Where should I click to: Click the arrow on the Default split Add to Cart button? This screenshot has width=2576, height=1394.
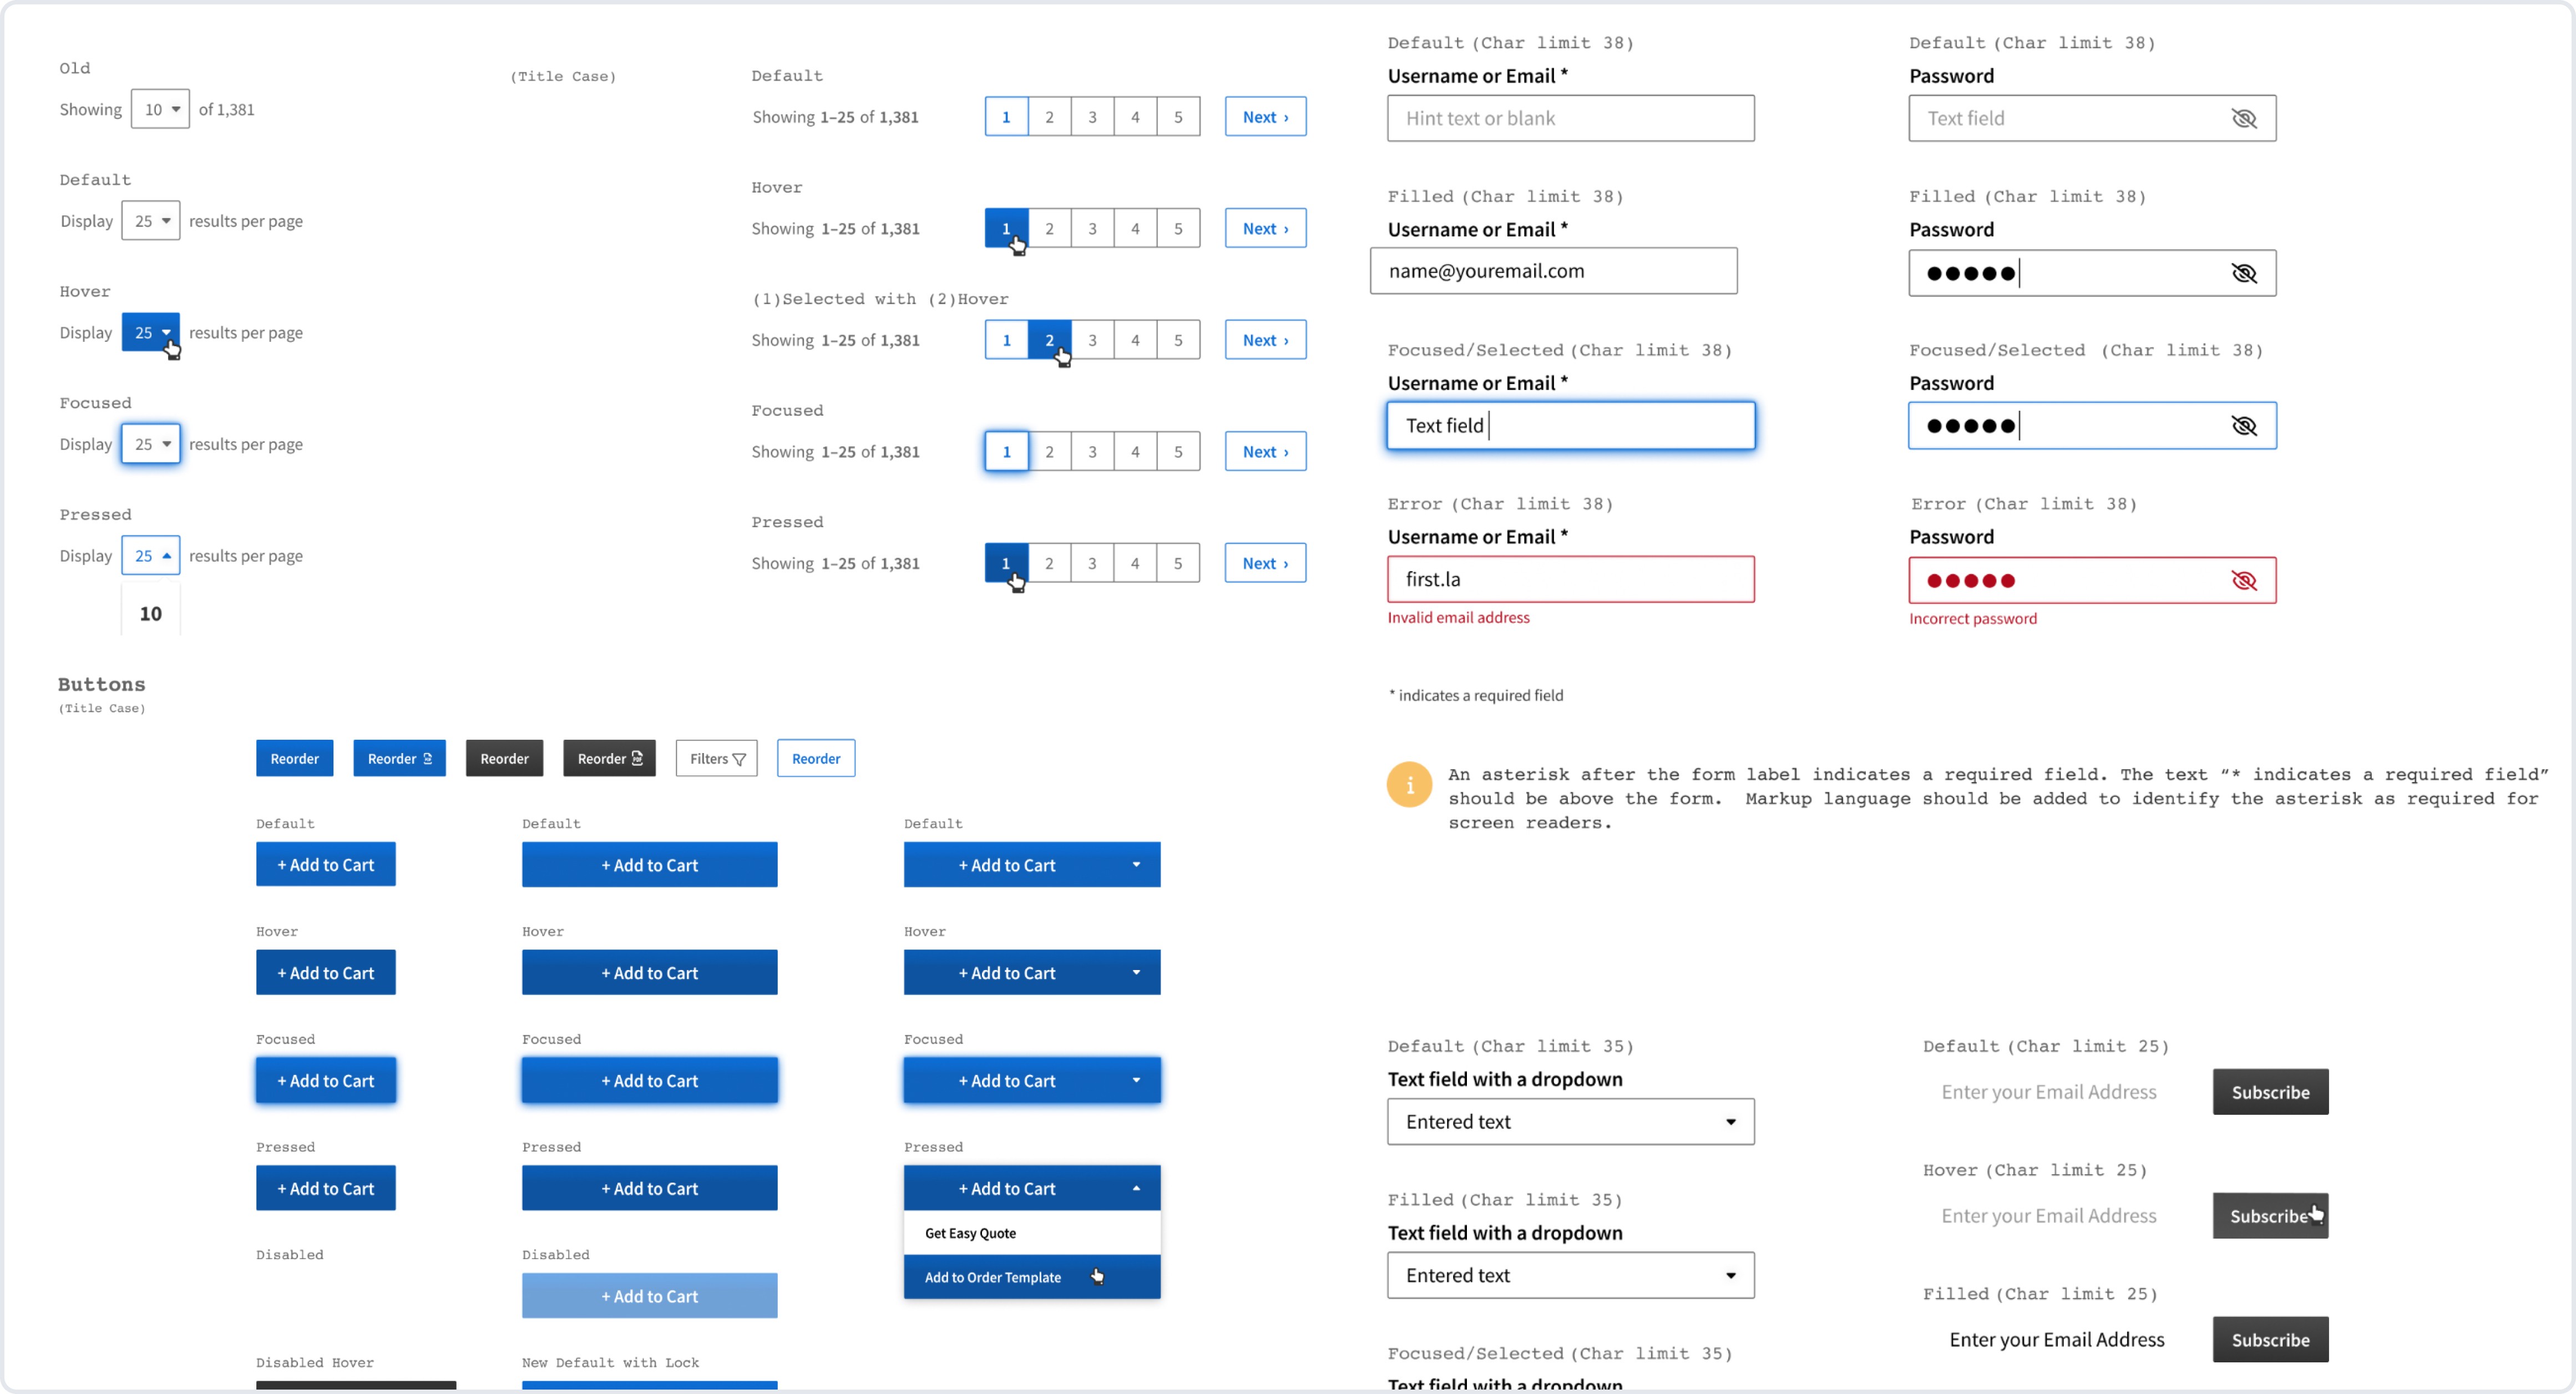(x=1136, y=865)
